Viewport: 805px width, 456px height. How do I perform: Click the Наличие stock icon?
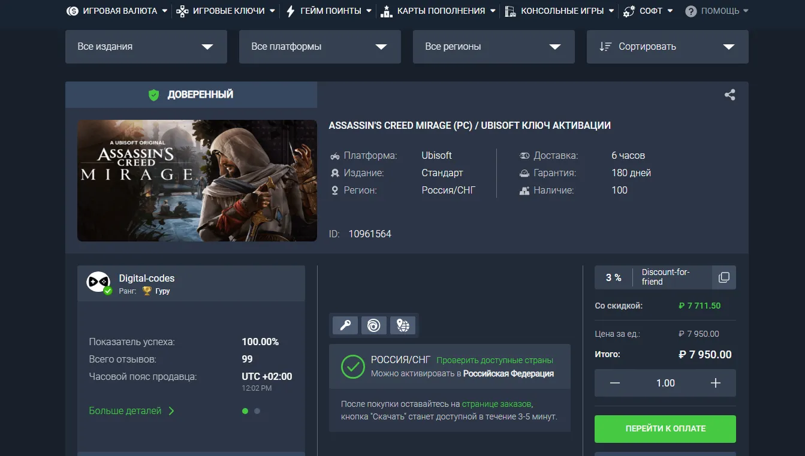pyautogui.click(x=524, y=191)
